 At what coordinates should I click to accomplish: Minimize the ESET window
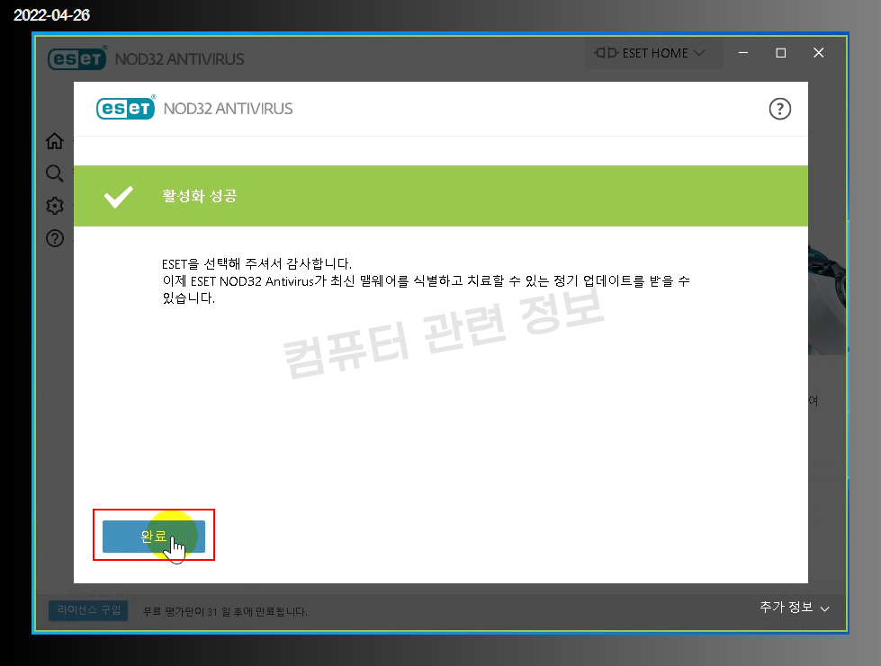(742, 53)
